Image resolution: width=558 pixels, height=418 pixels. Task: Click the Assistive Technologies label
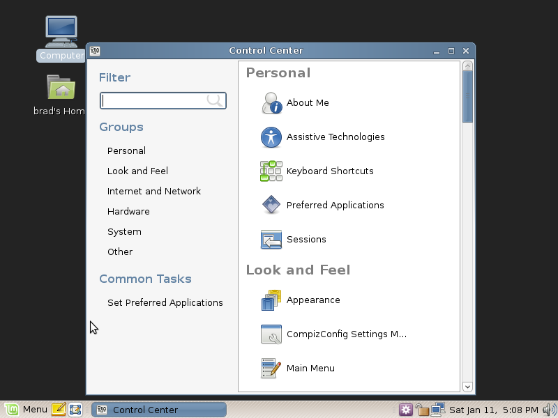coord(335,137)
